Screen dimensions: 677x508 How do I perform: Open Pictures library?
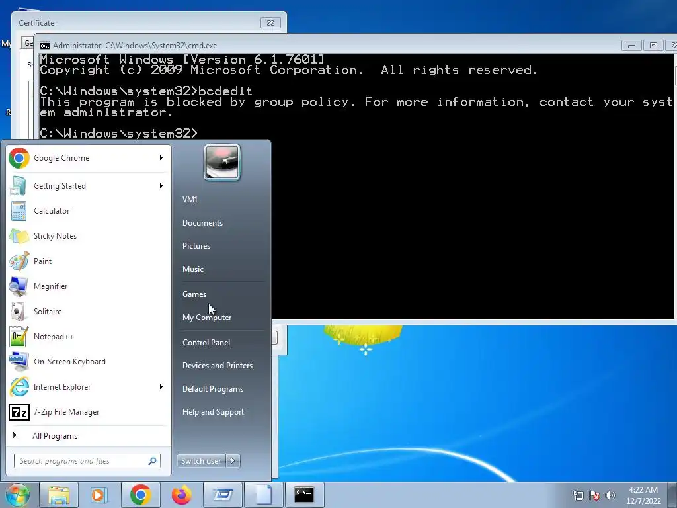point(196,246)
